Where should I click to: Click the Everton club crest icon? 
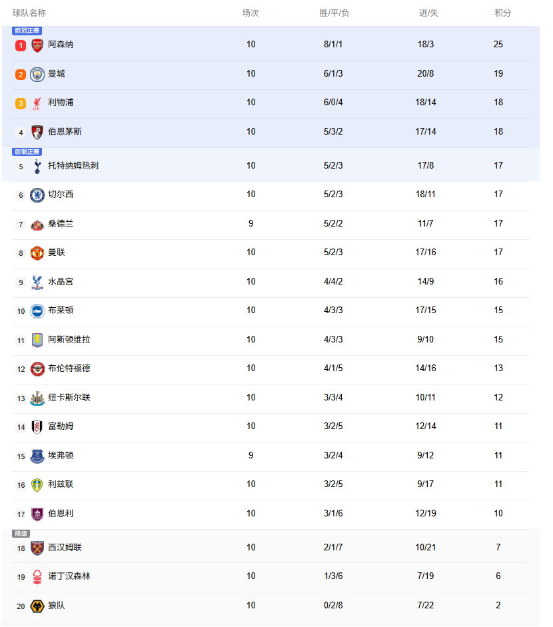[37, 456]
